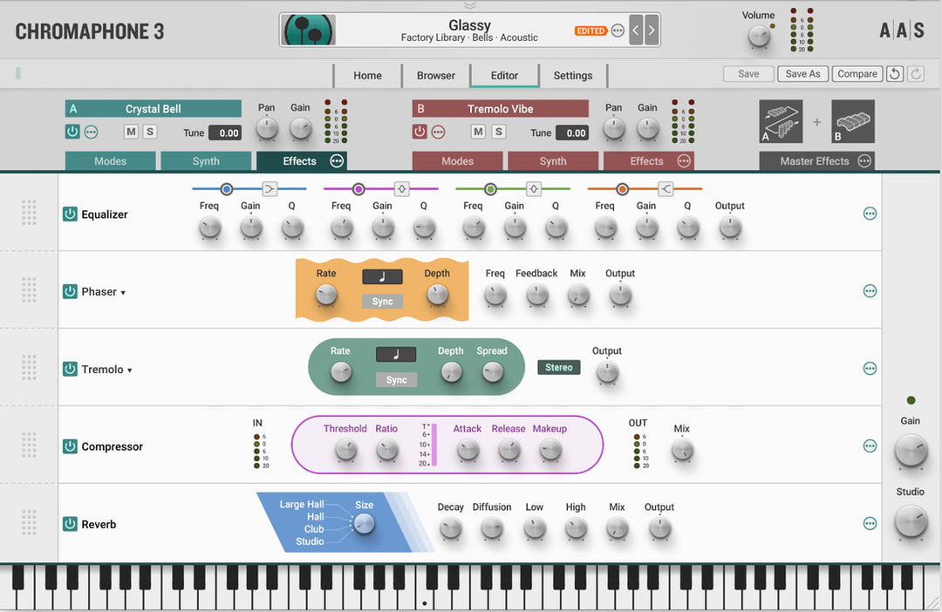The height and width of the screenshot is (612, 942).
Task: Open layer B Synth tab
Action: [553, 161]
